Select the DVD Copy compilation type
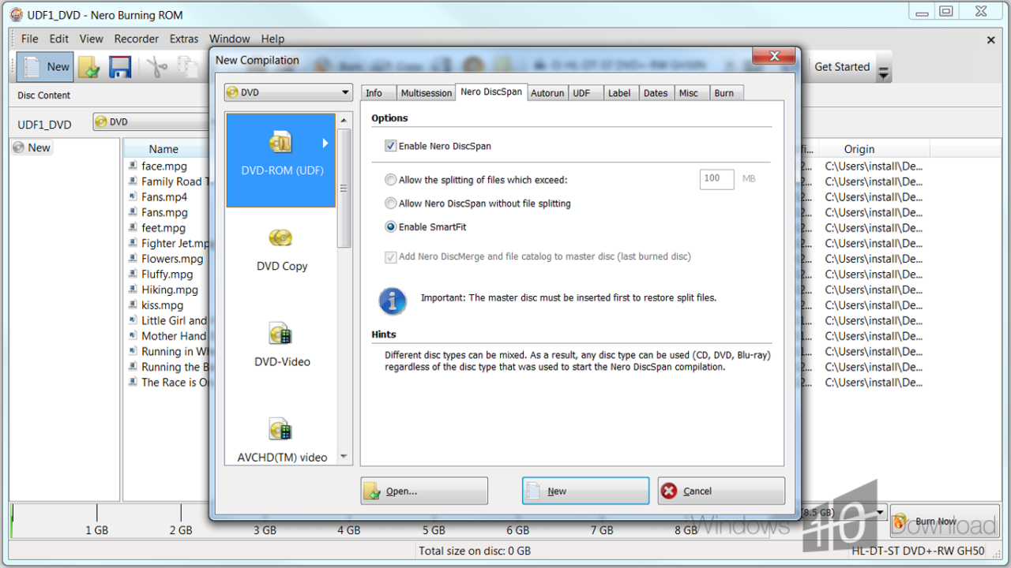This screenshot has height=568, width=1011. 281,249
